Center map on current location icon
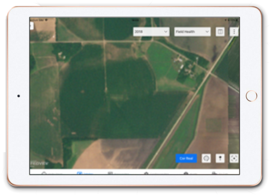The image size is (271, 196). coord(206,158)
